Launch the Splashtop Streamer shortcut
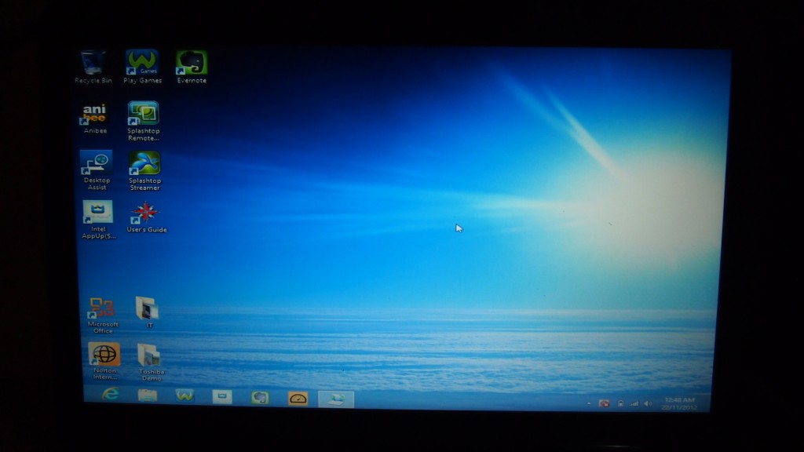The image size is (804, 452). pyautogui.click(x=144, y=171)
